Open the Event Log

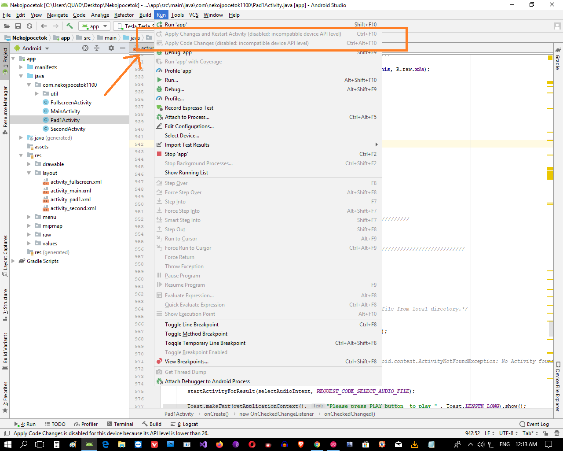[x=534, y=424]
